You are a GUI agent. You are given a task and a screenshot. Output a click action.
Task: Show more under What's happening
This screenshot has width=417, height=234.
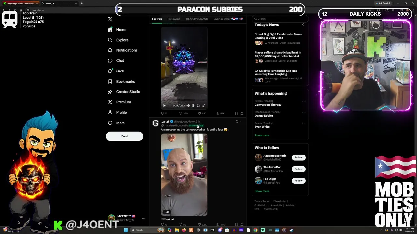pyautogui.click(x=262, y=136)
